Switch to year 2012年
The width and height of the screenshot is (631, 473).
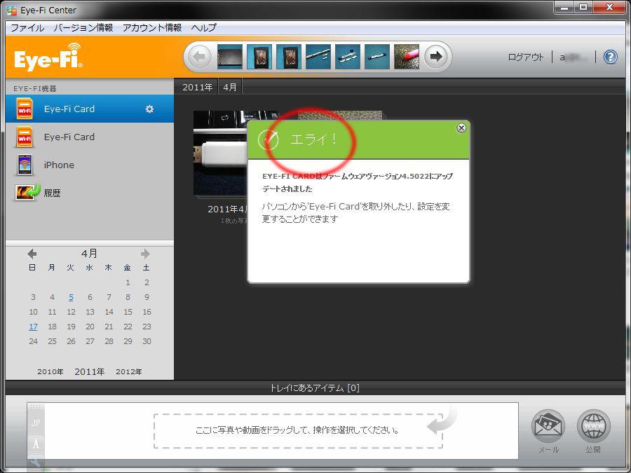[129, 371]
